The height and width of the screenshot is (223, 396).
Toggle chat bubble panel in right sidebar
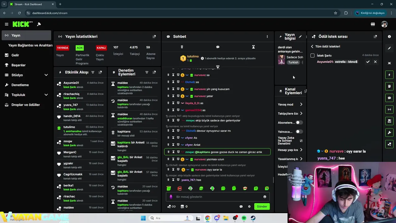[x=389, y=98]
